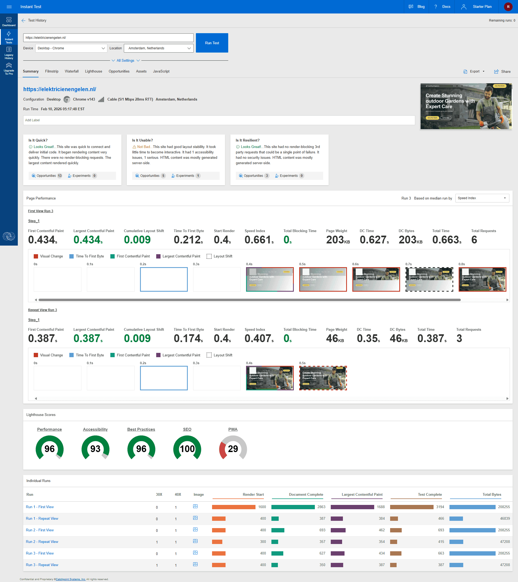Click the first view filmstrip horizontal scrollbar
The height and width of the screenshot is (582, 518).
pos(249,300)
